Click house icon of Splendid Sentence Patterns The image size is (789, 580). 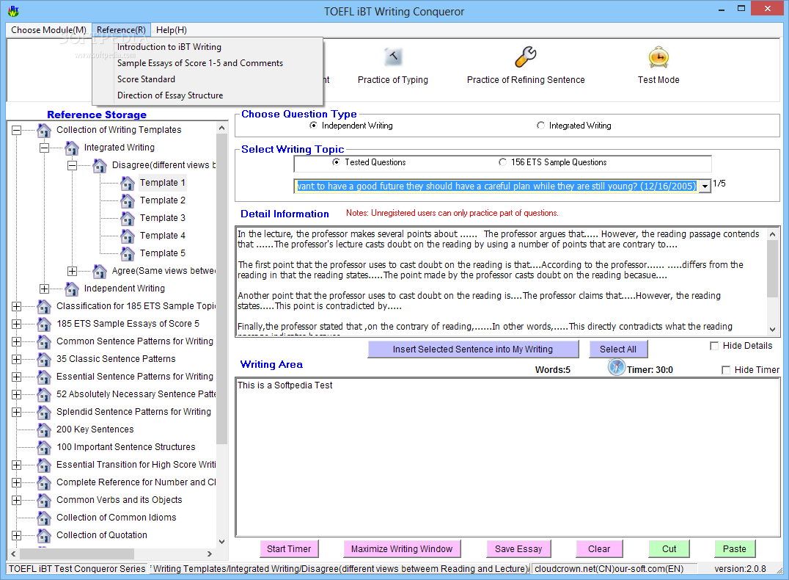44,412
